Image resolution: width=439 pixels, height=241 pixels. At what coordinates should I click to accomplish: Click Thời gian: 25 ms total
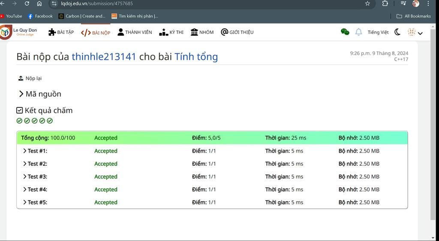click(x=286, y=138)
